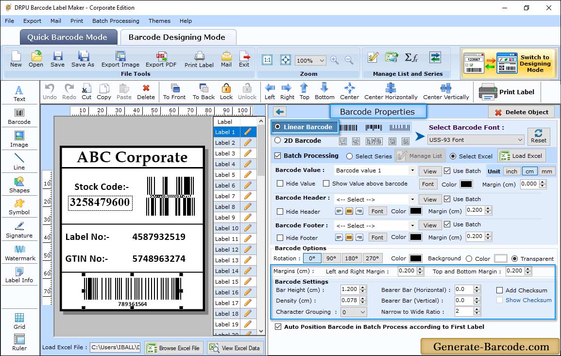Click the Load Excel button
Screen dimensions: 561x356
pos(522,155)
